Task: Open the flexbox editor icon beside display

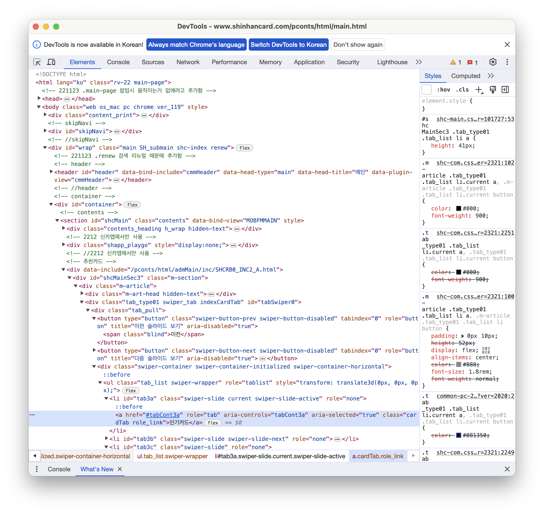Action: [486, 350]
